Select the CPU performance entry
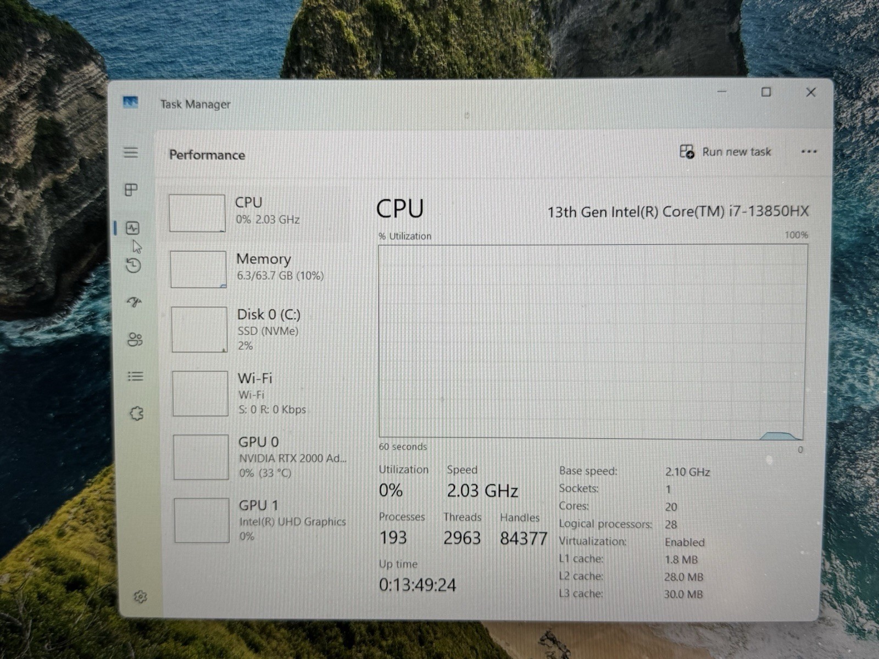879x659 pixels. [x=257, y=213]
